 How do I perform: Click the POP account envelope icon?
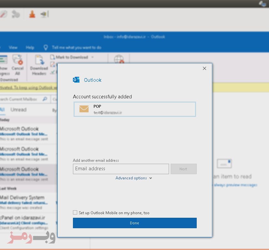point(84,109)
